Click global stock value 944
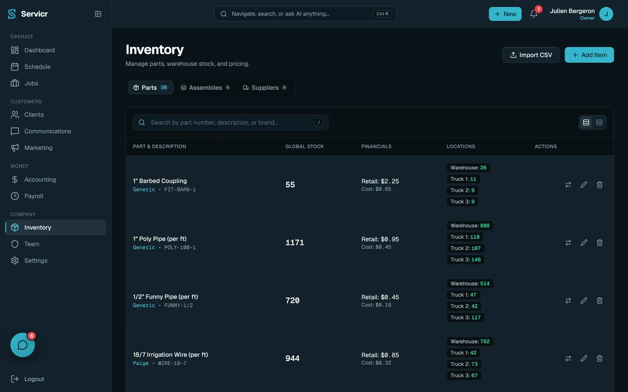Screen dimensions: 628x392 (292, 359)
